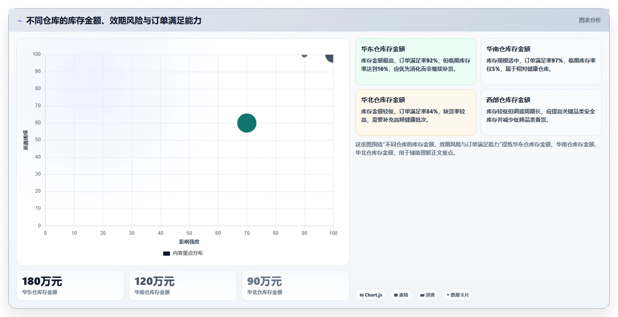Click the 120万元 stat card
The image size is (618, 317).
(x=182, y=285)
